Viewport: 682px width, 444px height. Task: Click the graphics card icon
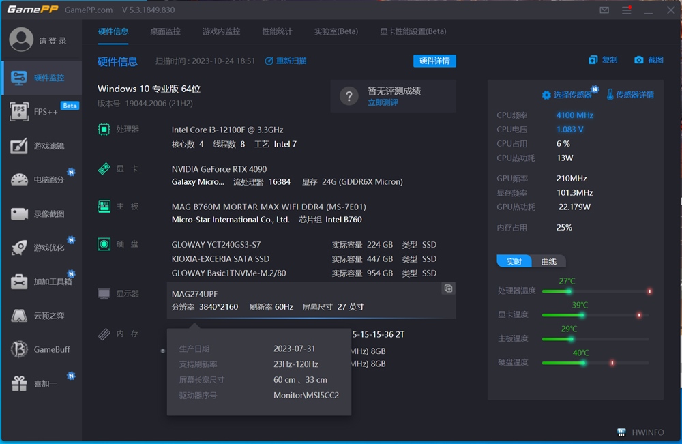104,168
